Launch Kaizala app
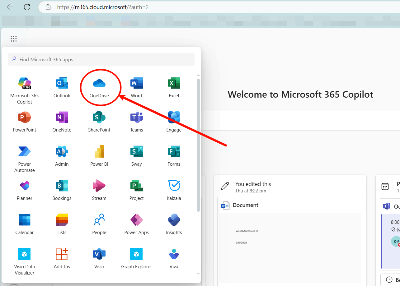 pos(174,190)
